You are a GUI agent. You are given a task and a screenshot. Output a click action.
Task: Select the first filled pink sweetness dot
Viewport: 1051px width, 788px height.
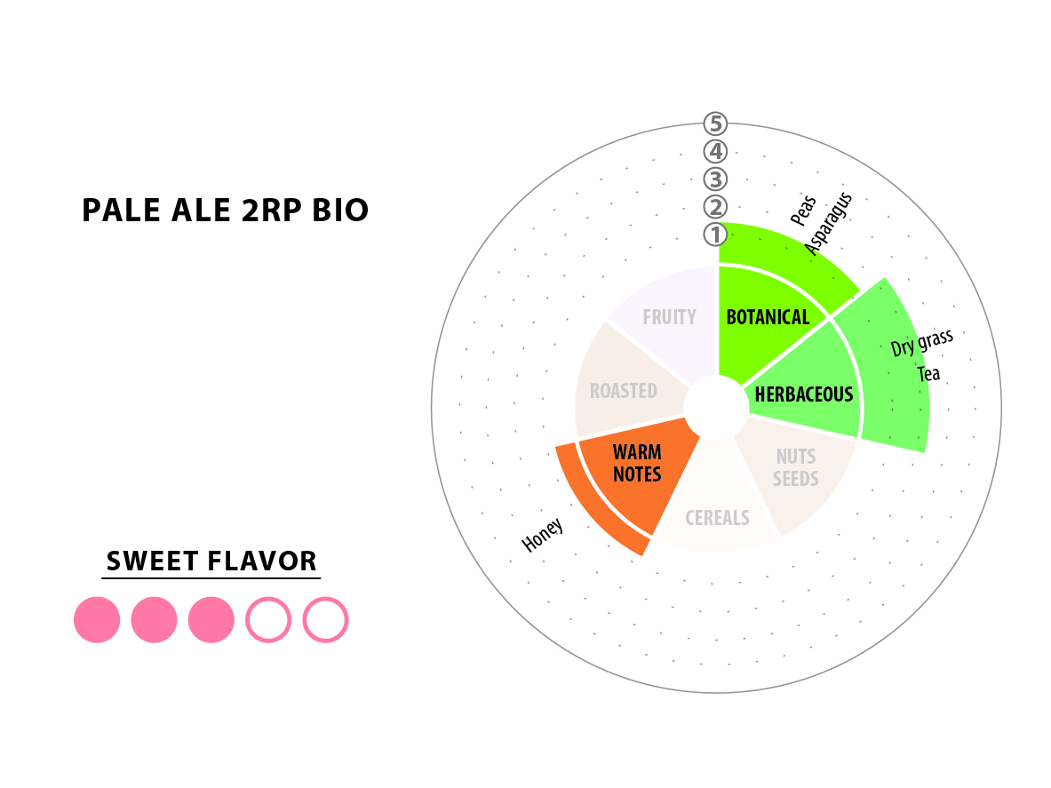point(97,620)
